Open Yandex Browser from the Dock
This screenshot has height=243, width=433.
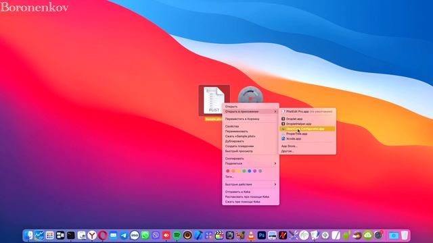coord(92,236)
